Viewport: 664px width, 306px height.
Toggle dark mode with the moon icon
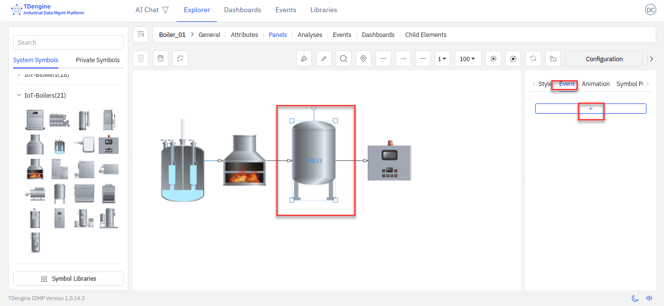635,298
